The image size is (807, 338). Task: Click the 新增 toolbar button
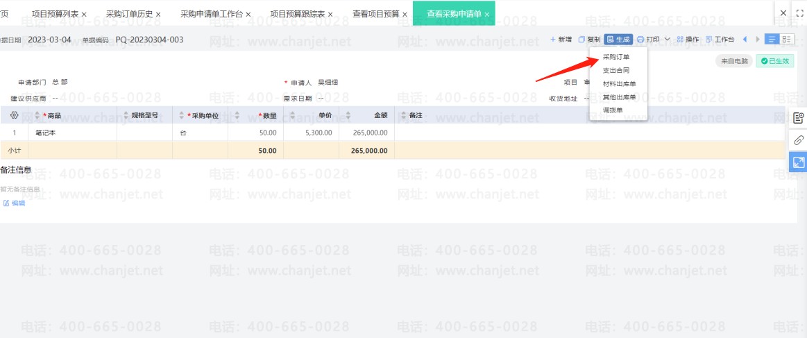[561, 40]
